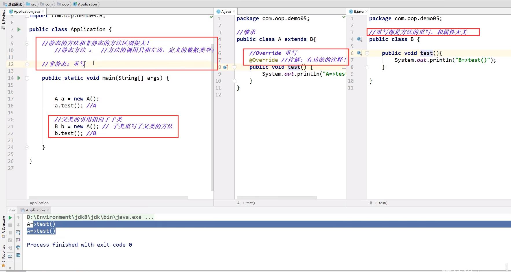
Task: Click the overrides gutter icon on A.java line 8
Action: 226,67
